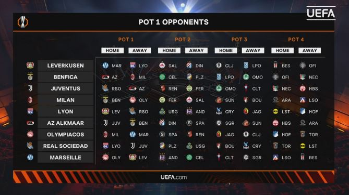Image resolution: width=349 pixels, height=195 pixels.
Task: Open the UEFA.com link in footer
Action: coord(174,177)
